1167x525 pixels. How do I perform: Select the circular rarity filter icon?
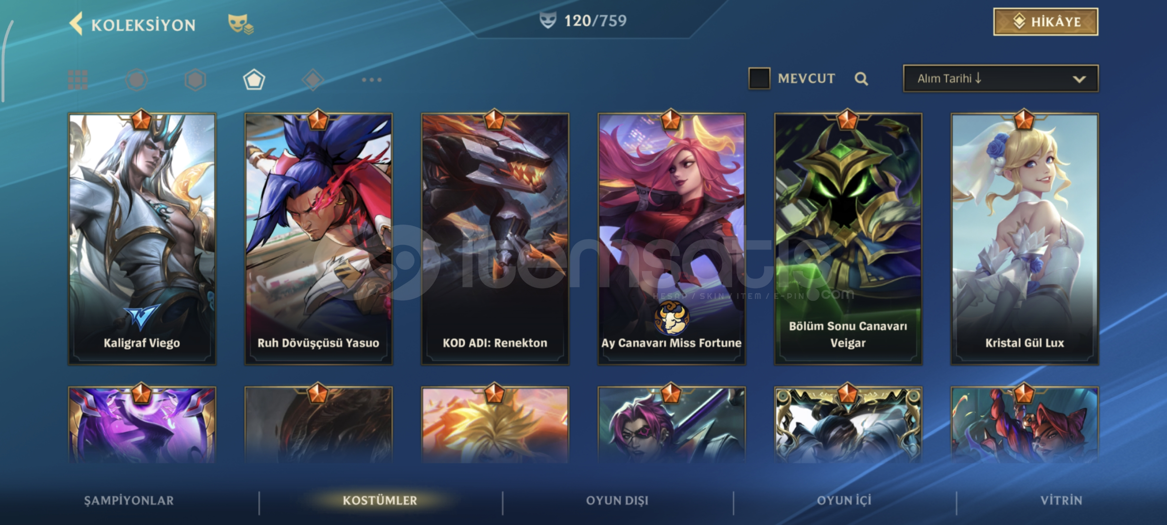tap(137, 80)
